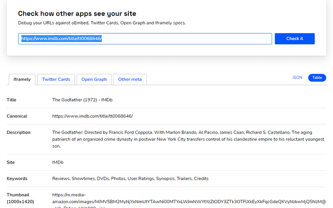Select the Table view toggle

tap(317, 78)
